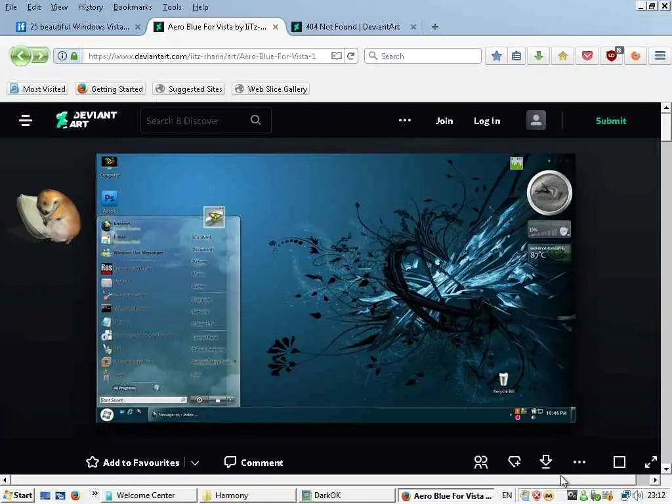672x504 pixels.
Task: Open the three-dot menu below artwork
Action: [579, 462]
